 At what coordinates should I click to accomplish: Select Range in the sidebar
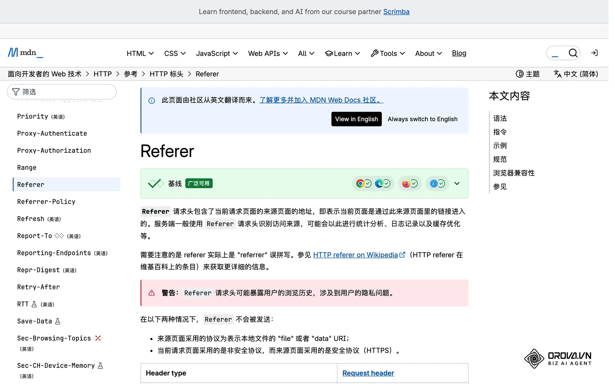27,167
